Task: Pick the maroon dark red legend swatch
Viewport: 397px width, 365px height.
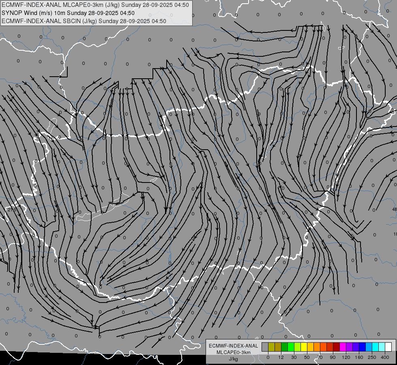Action: point(336,347)
